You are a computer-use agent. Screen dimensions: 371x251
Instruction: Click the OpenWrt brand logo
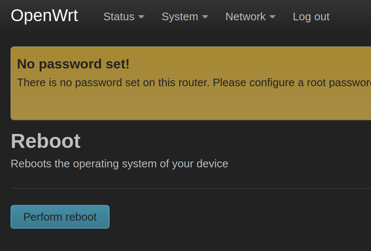pyautogui.click(x=44, y=16)
